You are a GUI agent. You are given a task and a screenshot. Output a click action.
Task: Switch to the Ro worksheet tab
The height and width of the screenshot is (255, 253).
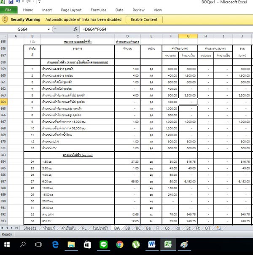point(178,228)
